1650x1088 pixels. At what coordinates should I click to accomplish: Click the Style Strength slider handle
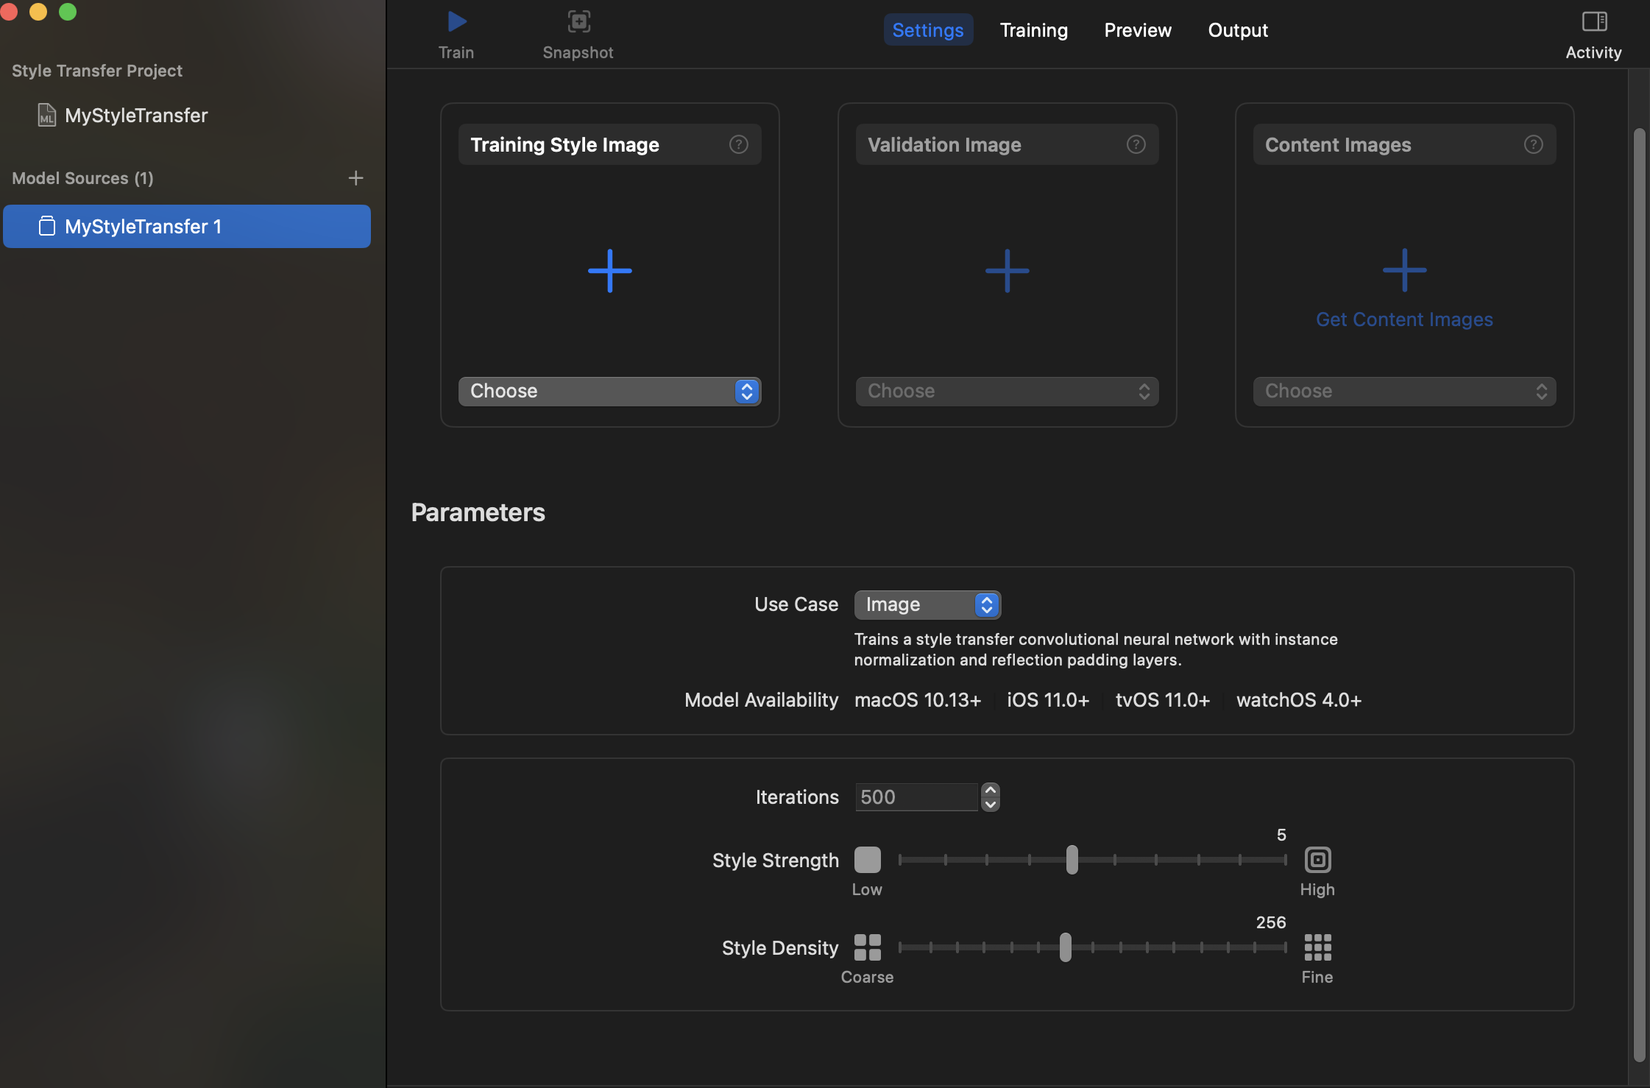point(1072,860)
